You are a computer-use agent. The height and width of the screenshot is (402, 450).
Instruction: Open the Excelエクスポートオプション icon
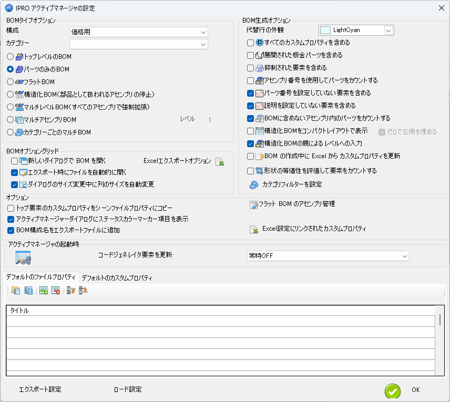coord(220,161)
